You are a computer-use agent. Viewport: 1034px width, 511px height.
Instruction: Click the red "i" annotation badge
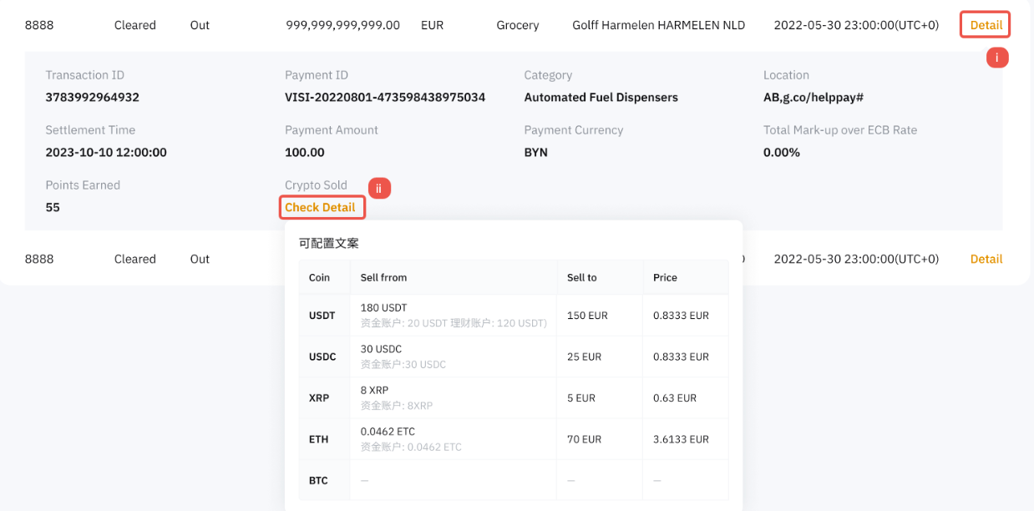pos(997,58)
